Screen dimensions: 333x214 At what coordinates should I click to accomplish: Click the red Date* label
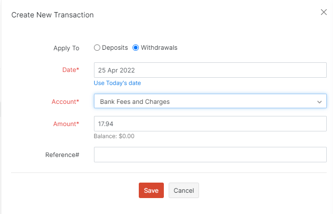tap(70, 70)
